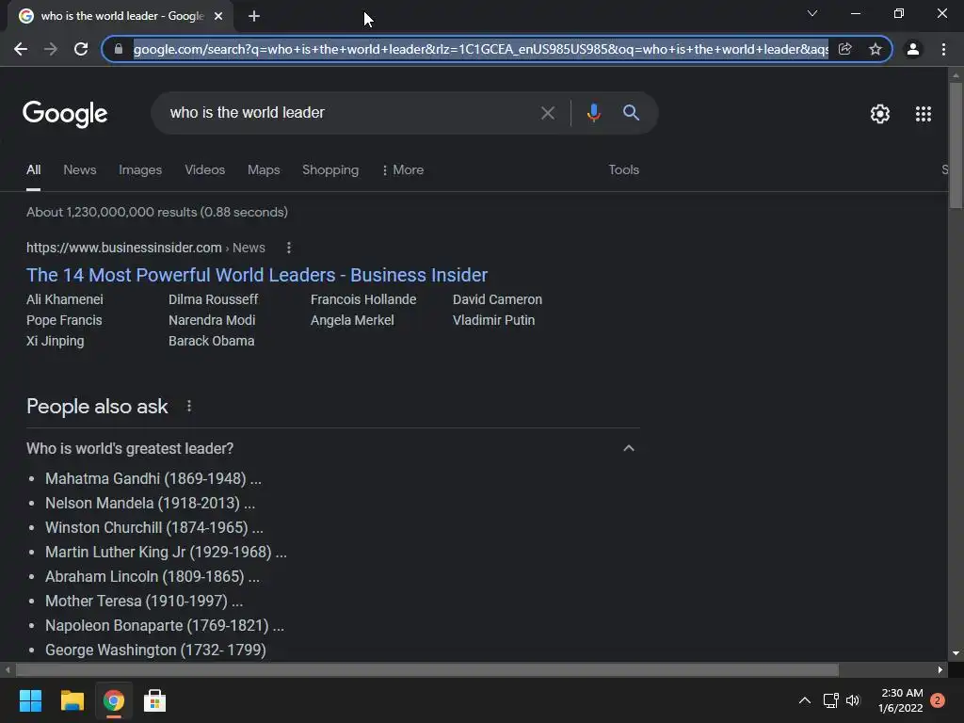Click the 'Winston Churchill (1874-1965)' list item
Image resolution: width=964 pixels, height=723 pixels.
(154, 527)
